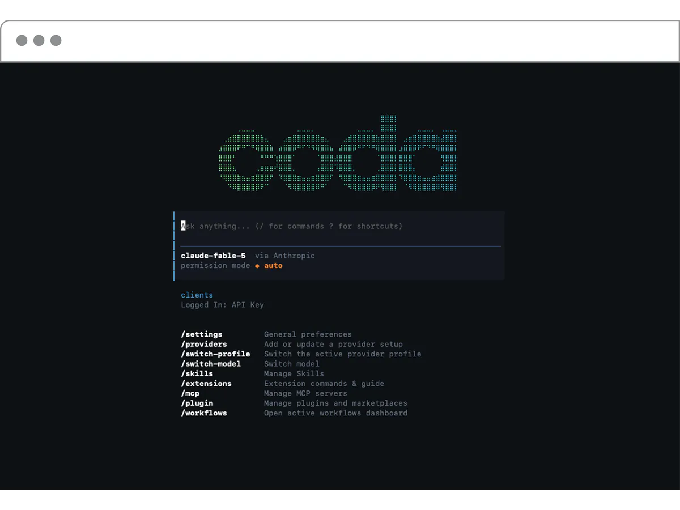680x510 pixels.
Task: Click 'Extension commands & guide' description
Action: click(324, 384)
